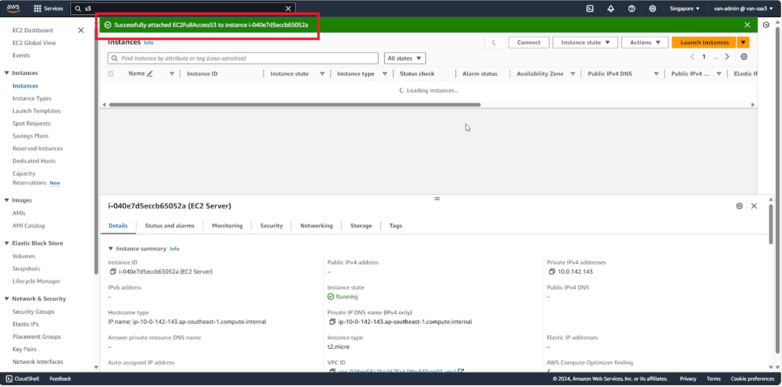Open details panel settings gear
The width and height of the screenshot is (782, 387).
point(739,206)
